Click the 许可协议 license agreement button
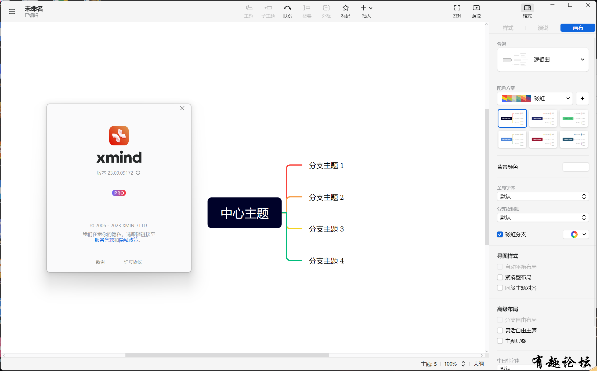This screenshot has width=597, height=371. click(133, 262)
